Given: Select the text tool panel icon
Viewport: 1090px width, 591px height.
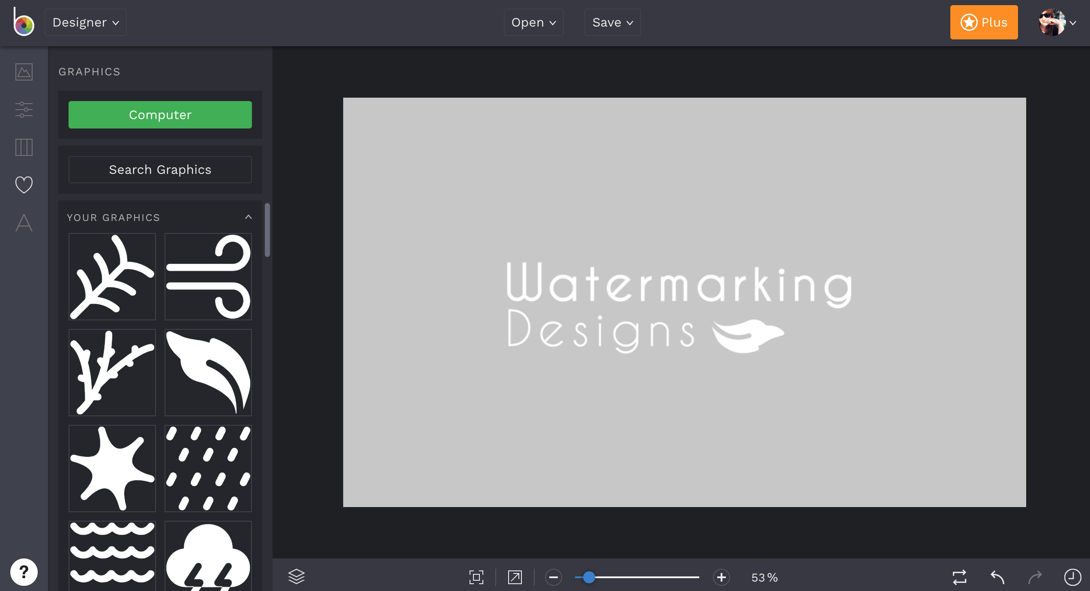Looking at the screenshot, I should [24, 223].
